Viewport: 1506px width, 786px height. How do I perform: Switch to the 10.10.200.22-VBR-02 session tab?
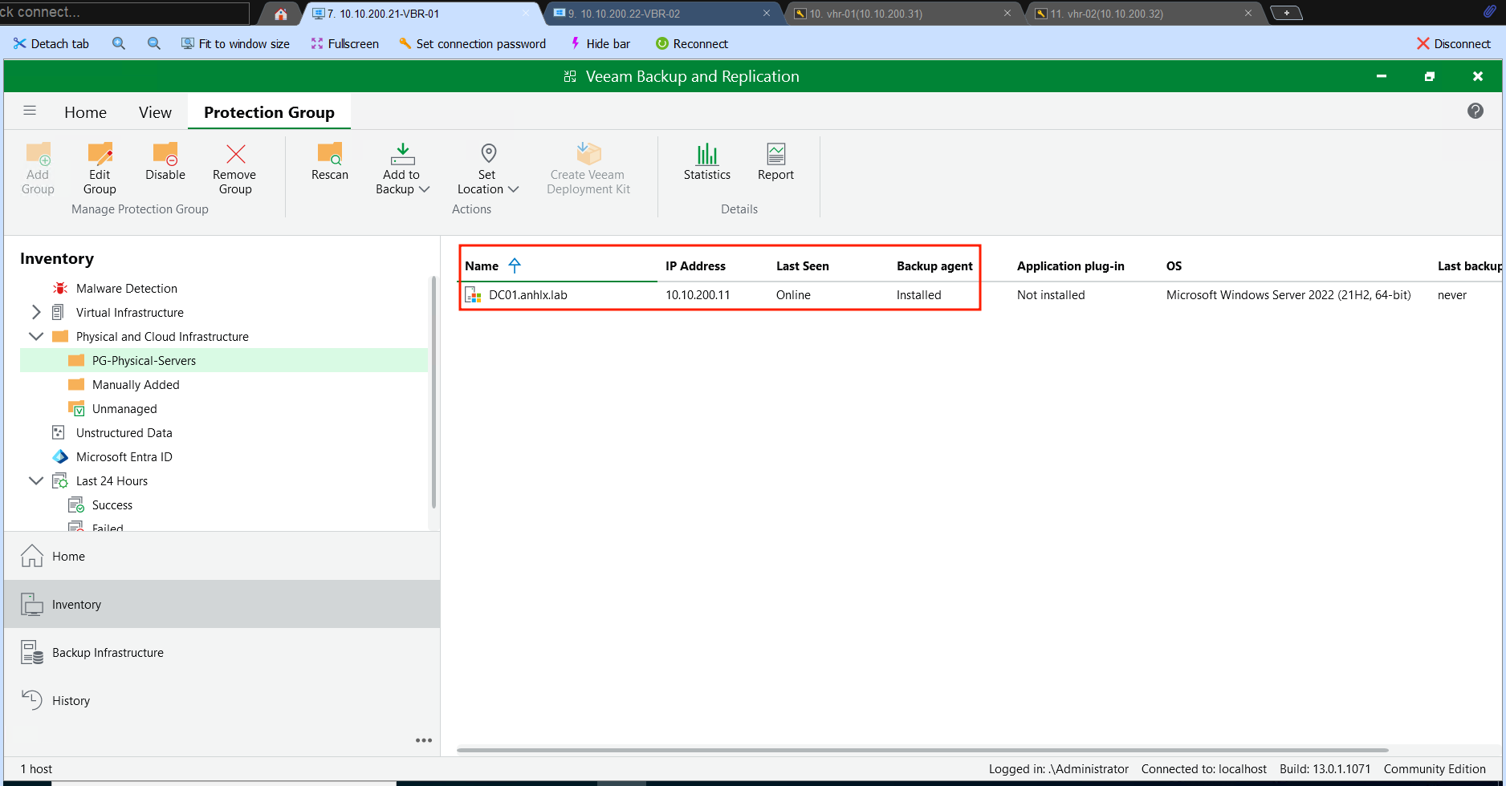[663, 14]
